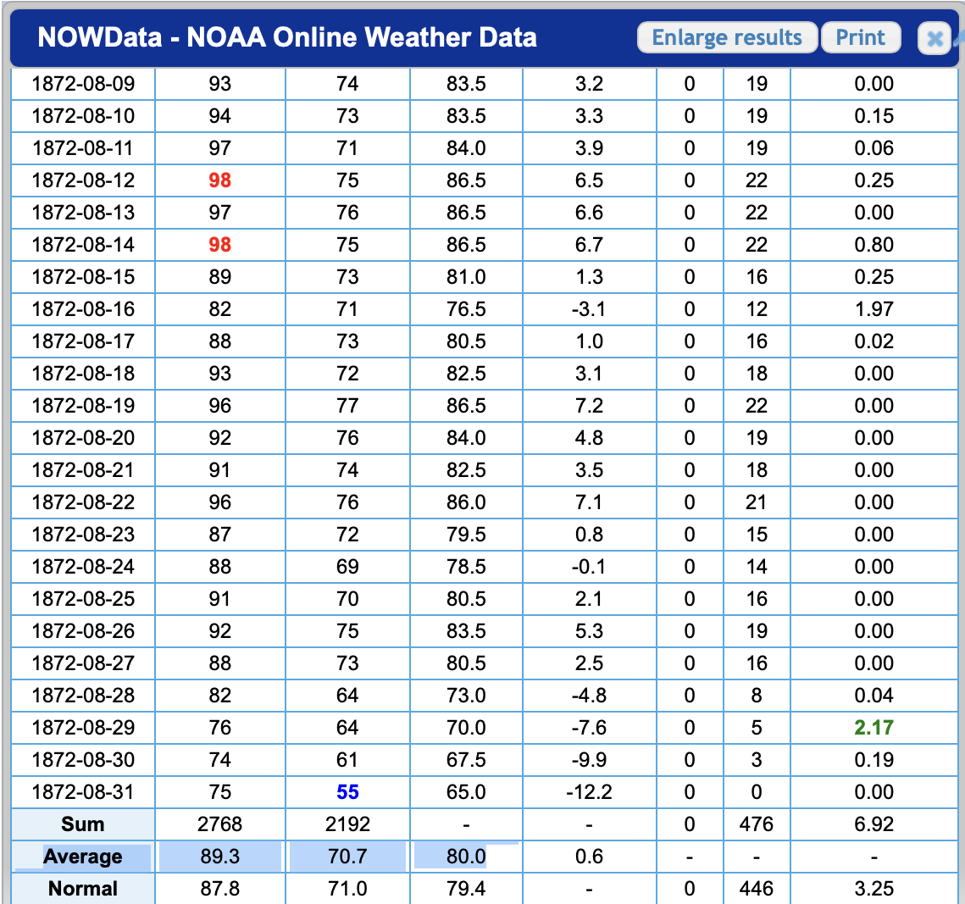Click departure value 4.8 on 1872-08-20

589,437
